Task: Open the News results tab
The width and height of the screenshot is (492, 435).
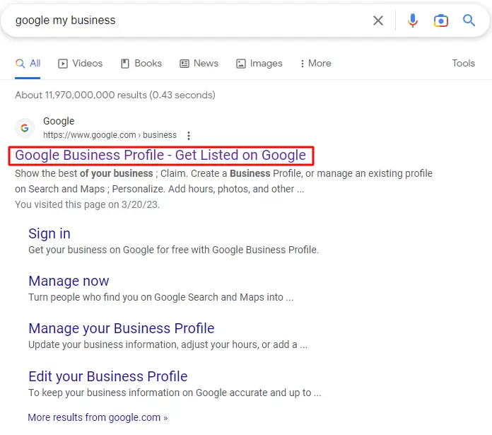Action: tap(199, 63)
